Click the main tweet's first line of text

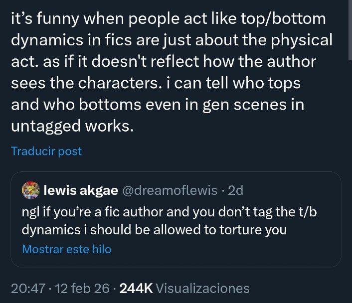point(168,19)
